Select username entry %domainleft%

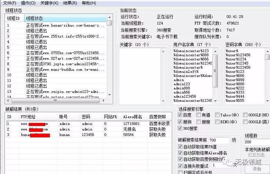click(186, 71)
